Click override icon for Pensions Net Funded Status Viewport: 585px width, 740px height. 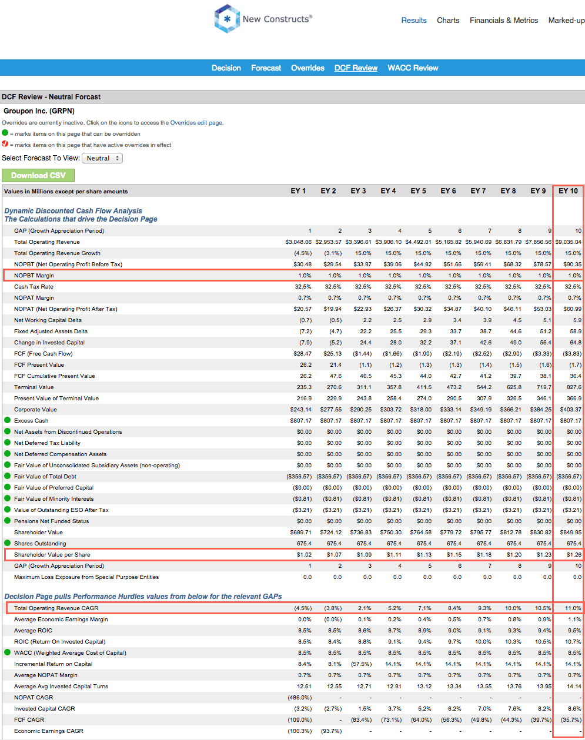click(8, 521)
